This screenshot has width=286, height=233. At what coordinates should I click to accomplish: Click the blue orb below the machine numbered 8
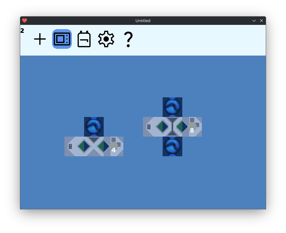(x=172, y=146)
